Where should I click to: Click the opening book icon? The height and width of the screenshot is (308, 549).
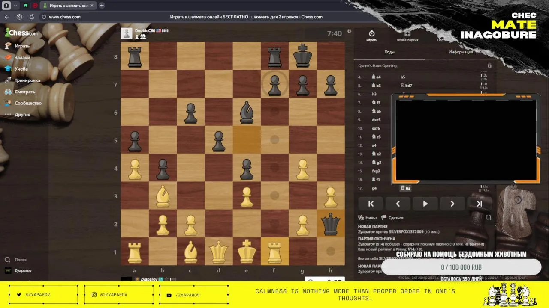[x=489, y=66]
